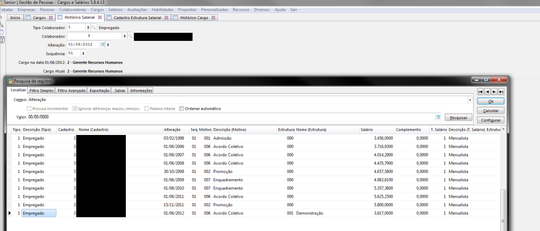The width and height of the screenshot is (540, 231).
Task: Click the calendar icon beside Alteração date
Action: pos(102,45)
